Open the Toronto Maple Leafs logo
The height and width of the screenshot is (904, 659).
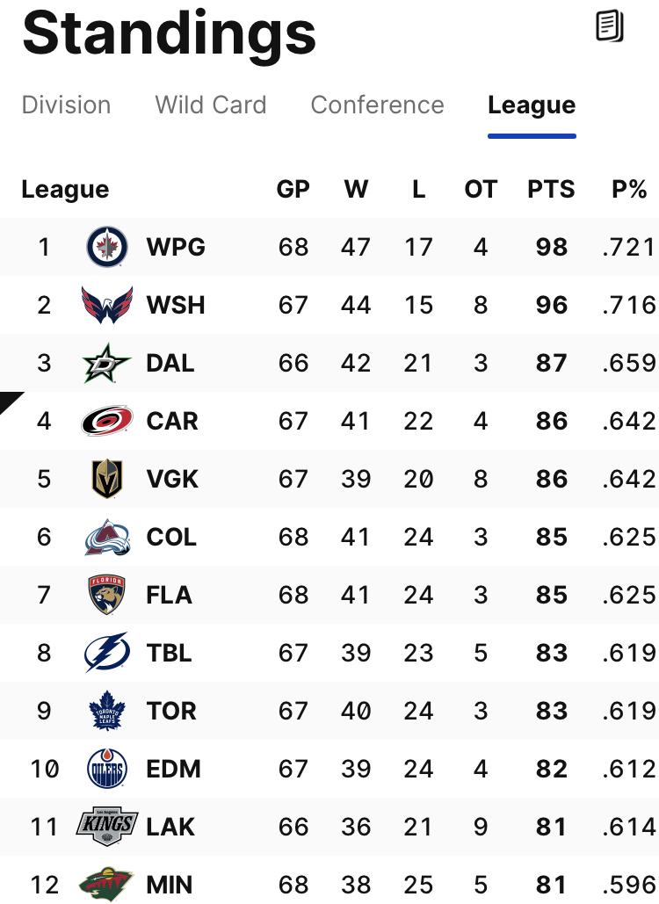pyautogui.click(x=106, y=710)
